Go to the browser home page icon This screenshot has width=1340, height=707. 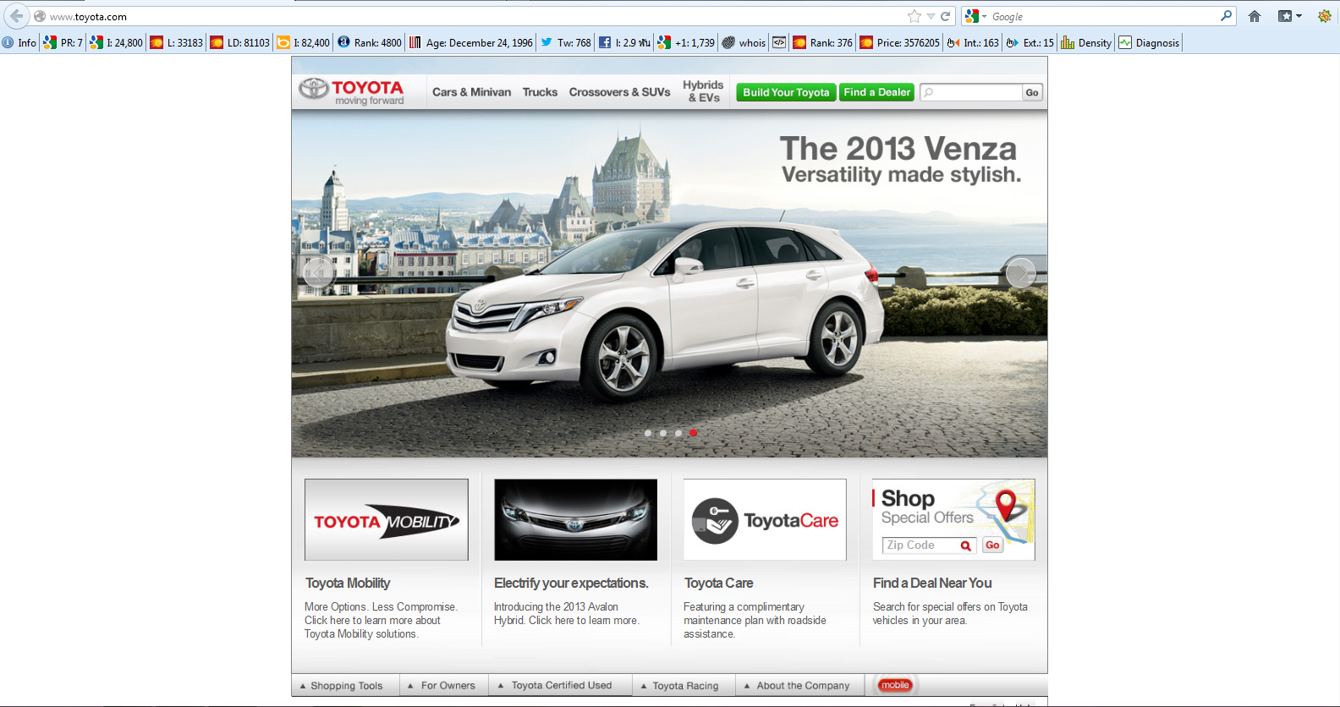1255,16
